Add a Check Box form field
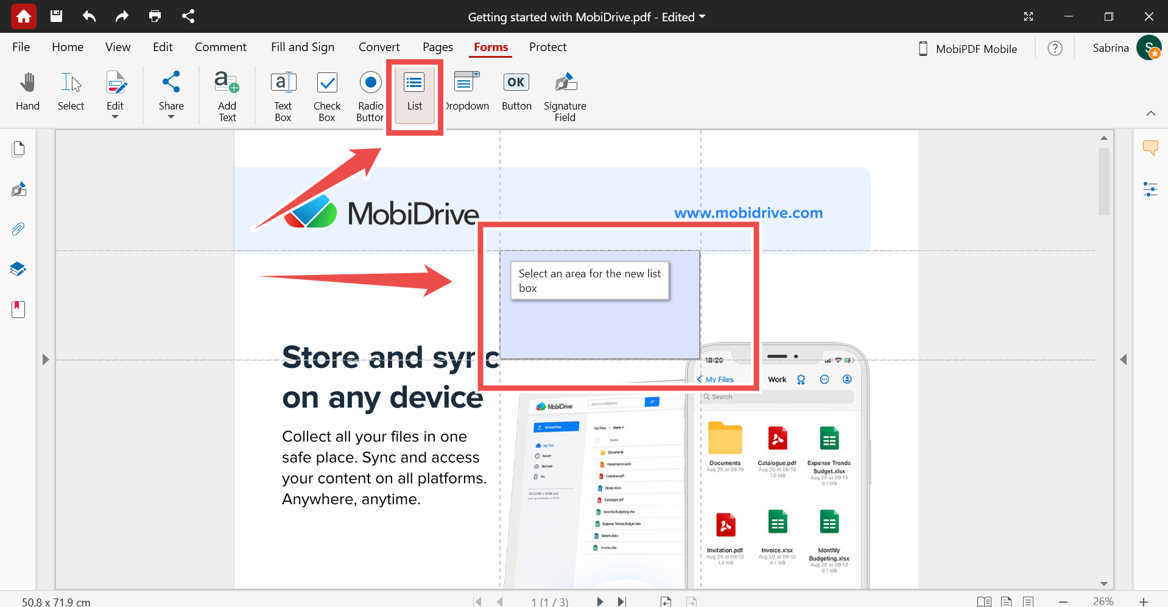 [x=327, y=97]
